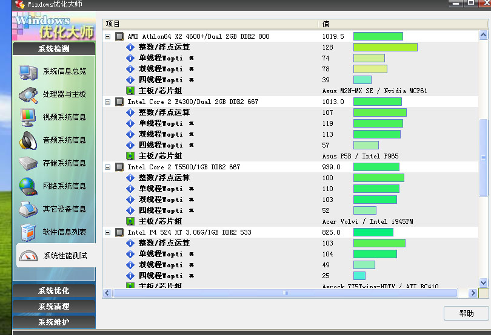Open 视频系统信息 monitor icon

point(28,118)
